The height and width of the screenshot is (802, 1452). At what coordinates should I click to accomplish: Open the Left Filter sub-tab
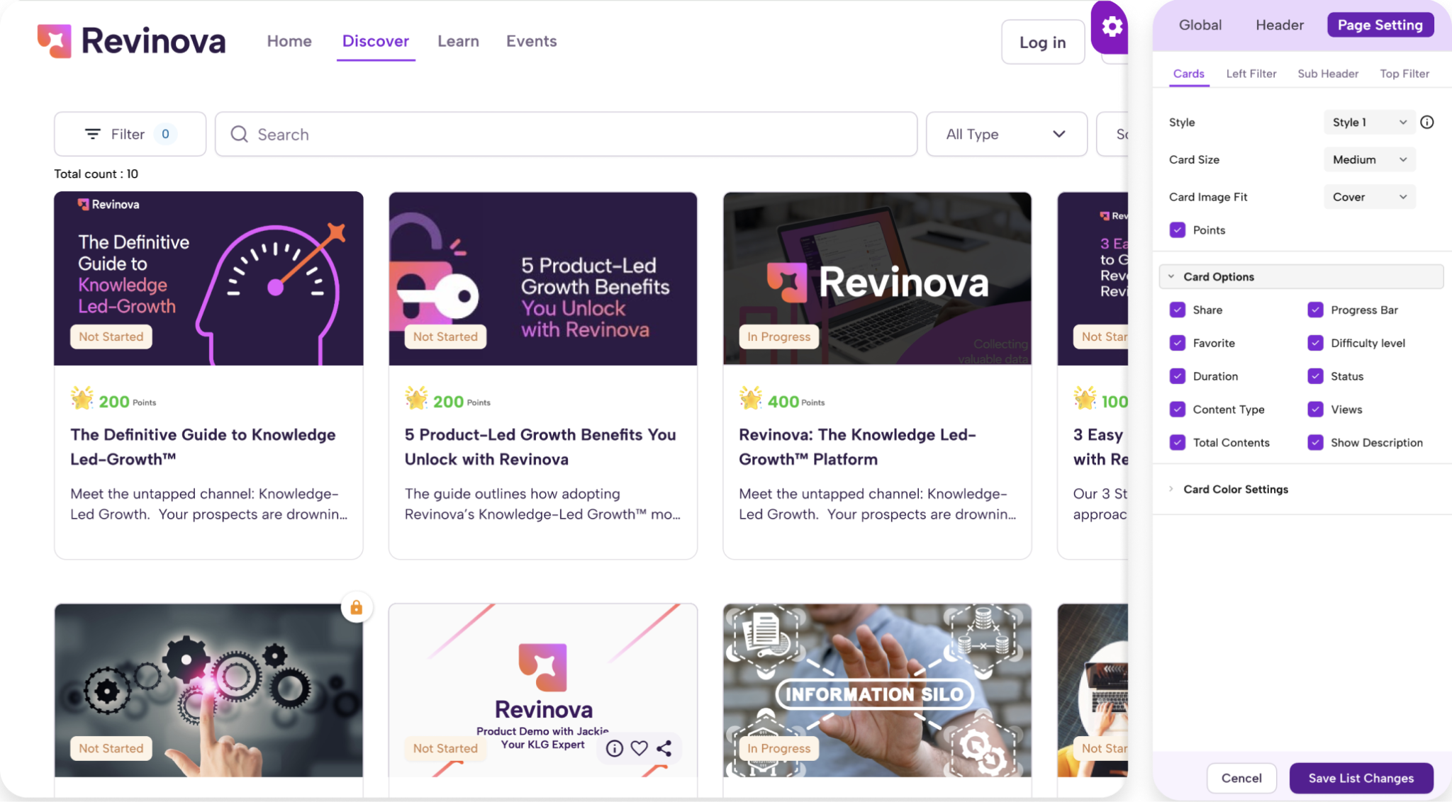pos(1251,74)
